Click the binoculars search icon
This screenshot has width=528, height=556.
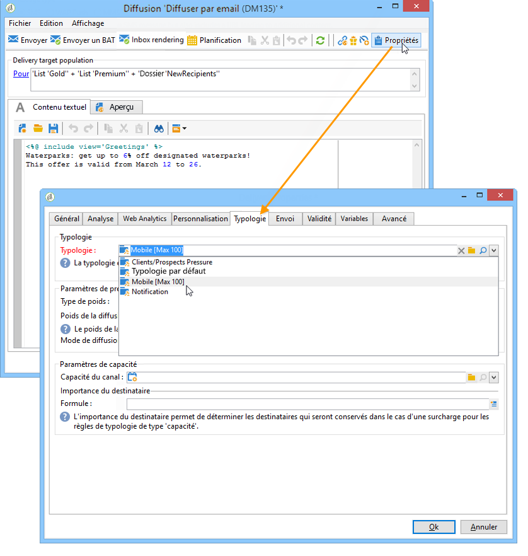159,129
